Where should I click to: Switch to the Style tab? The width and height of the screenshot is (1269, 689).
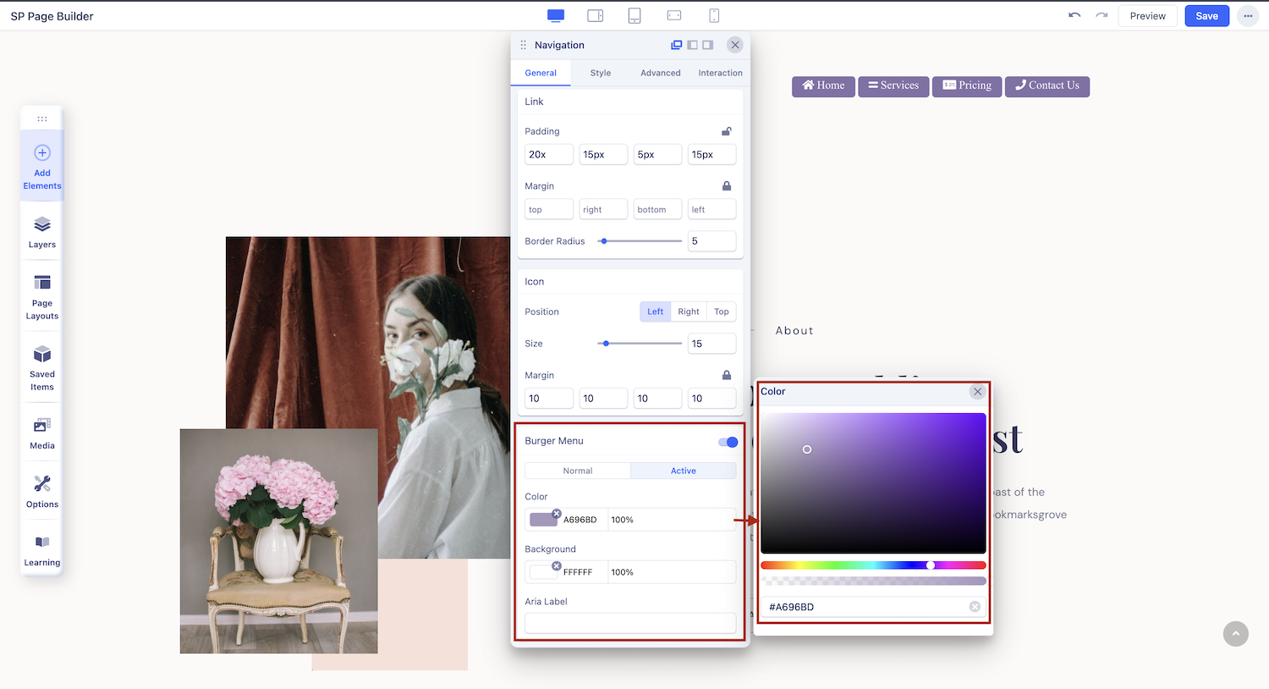point(601,73)
